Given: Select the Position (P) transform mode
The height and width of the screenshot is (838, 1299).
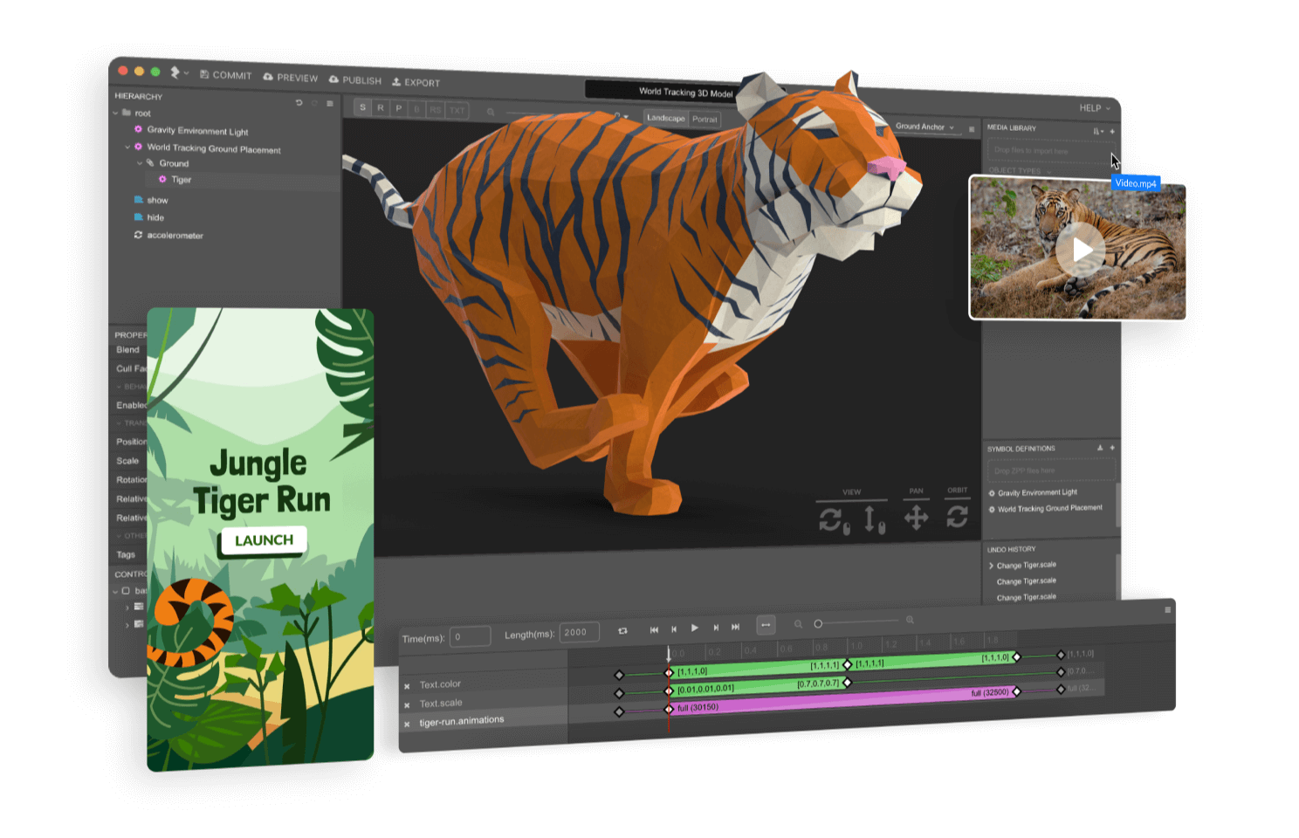Looking at the screenshot, I should tap(400, 107).
